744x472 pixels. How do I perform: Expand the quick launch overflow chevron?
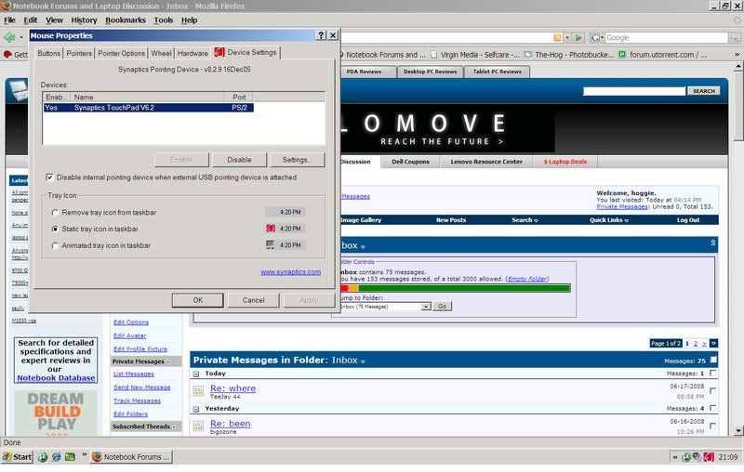(85, 455)
